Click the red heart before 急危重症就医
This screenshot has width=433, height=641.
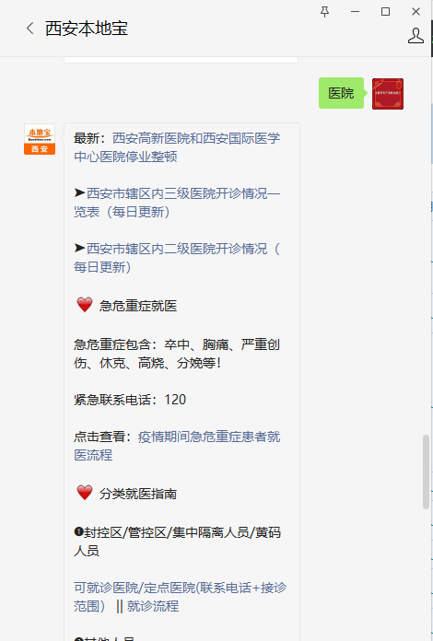click(85, 305)
